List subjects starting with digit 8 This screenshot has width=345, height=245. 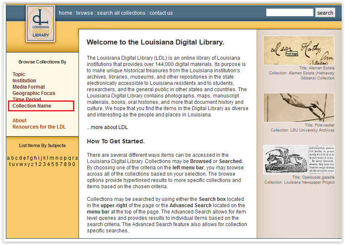point(65,164)
